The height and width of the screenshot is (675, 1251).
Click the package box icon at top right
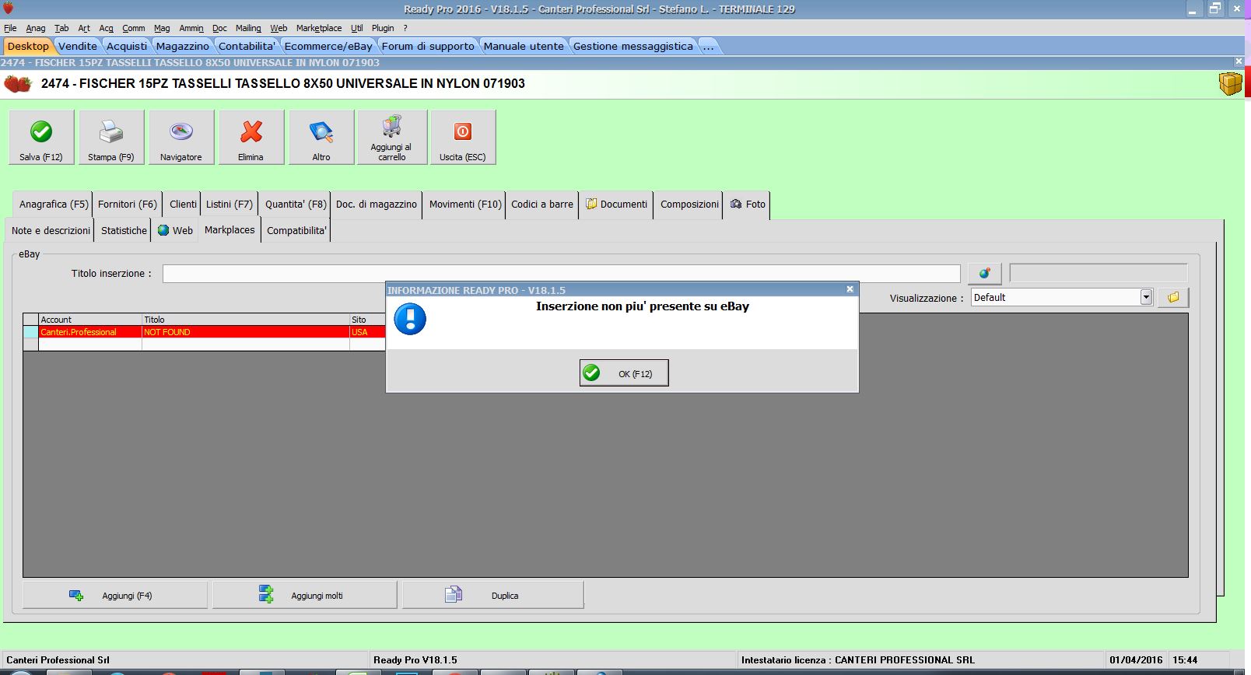click(x=1230, y=83)
